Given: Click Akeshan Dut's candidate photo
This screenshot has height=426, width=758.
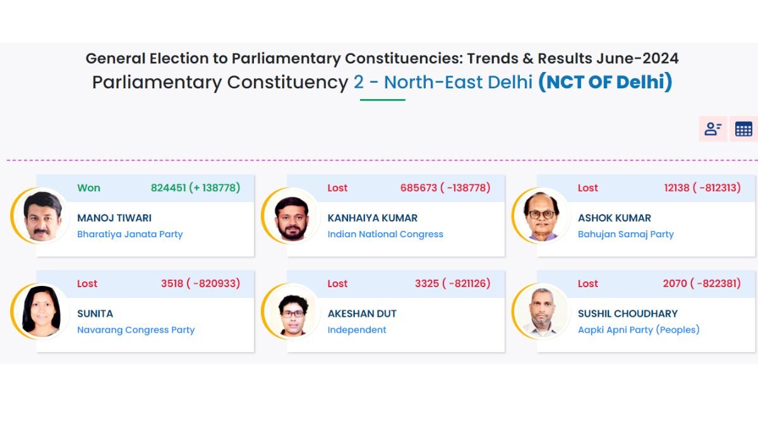Looking at the screenshot, I should point(291,311).
